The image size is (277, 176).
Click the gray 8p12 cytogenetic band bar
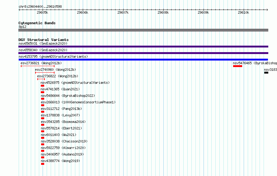(x=143, y=30)
